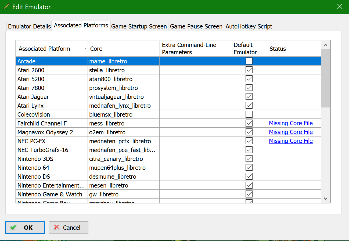The width and height of the screenshot is (349, 241).
Task: Sort by the Status column header
Action: (x=294, y=49)
